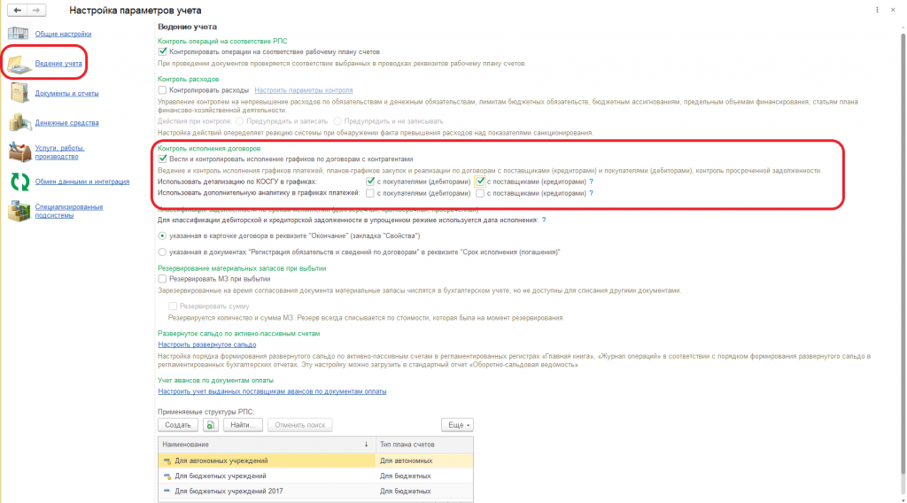
Task: Select row Для бюджетных учреждений 2017
Action: pyautogui.click(x=315, y=491)
